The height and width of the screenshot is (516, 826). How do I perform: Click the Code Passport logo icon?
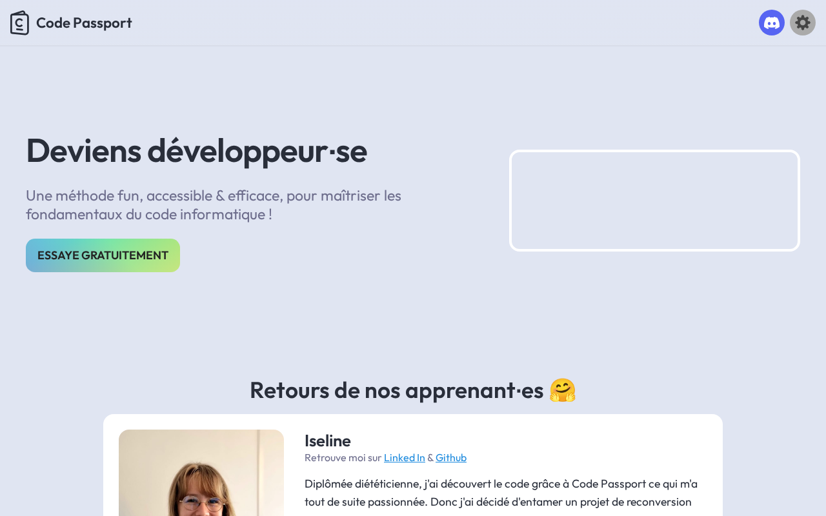(x=19, y=23)
